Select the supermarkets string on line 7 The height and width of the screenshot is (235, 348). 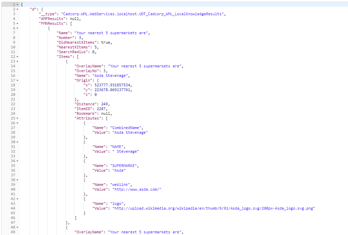[111, 33]
